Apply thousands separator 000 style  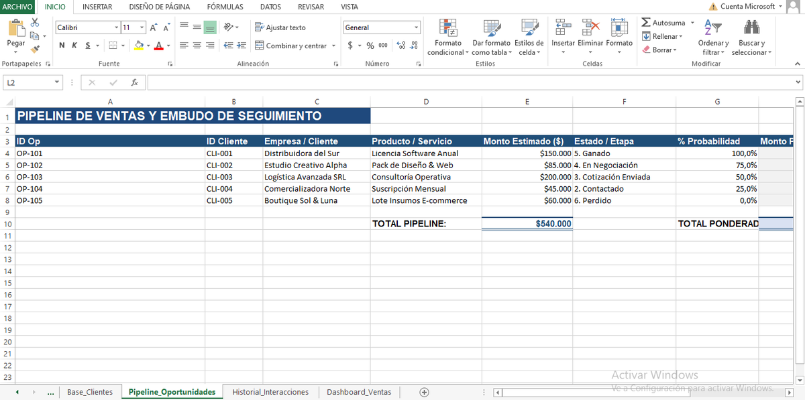click(x=383, y=46)
